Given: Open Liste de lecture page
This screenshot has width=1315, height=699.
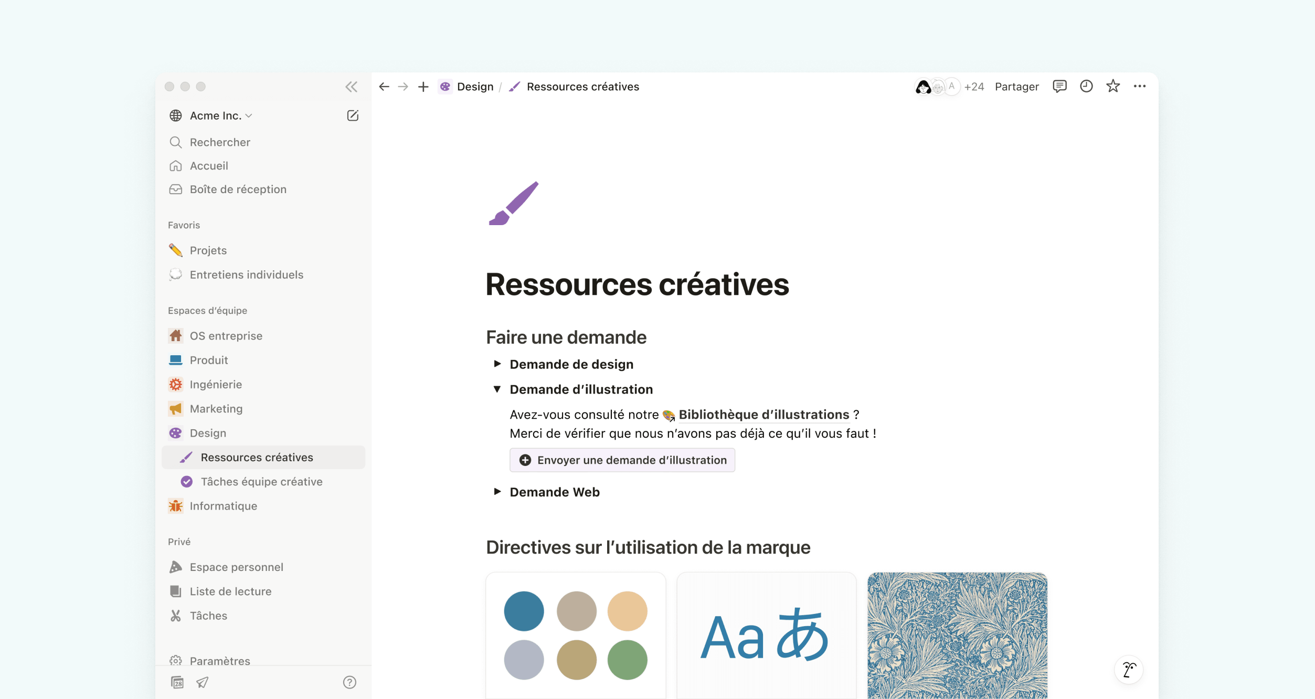Looking at the screenshot, I should pos(263,591).
